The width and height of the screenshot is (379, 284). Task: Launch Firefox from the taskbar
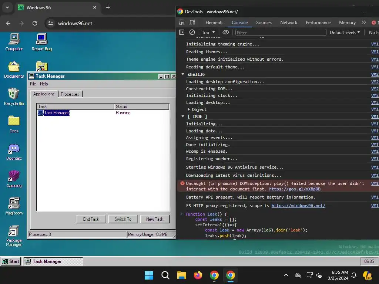pyautogui.click(x=198, y=275)
